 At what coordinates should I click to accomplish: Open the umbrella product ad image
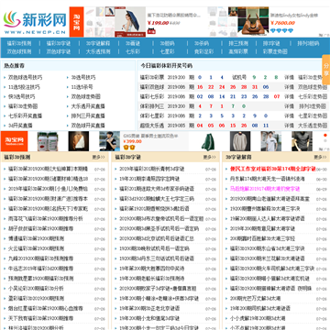tap(130, 22)
